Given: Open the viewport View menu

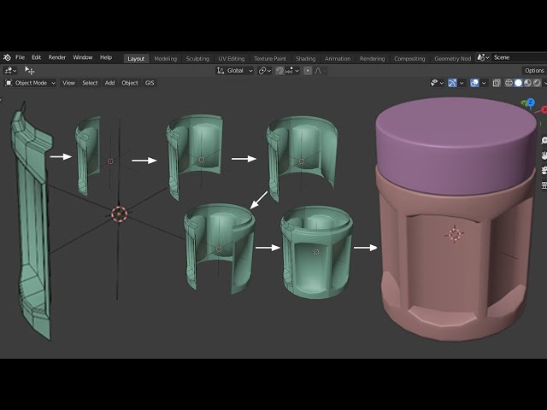Looking at the screenshot, I should pos(68,83).
